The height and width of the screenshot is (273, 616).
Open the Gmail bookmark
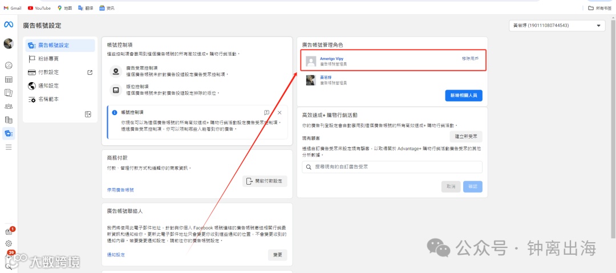click(13, 8)
